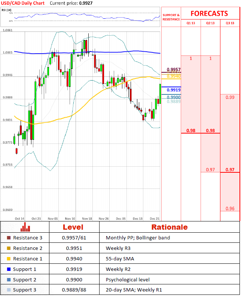Click the 0.9957 resistance level label
This screenshot has height=296, width=241.
click(x=174, y=69)
